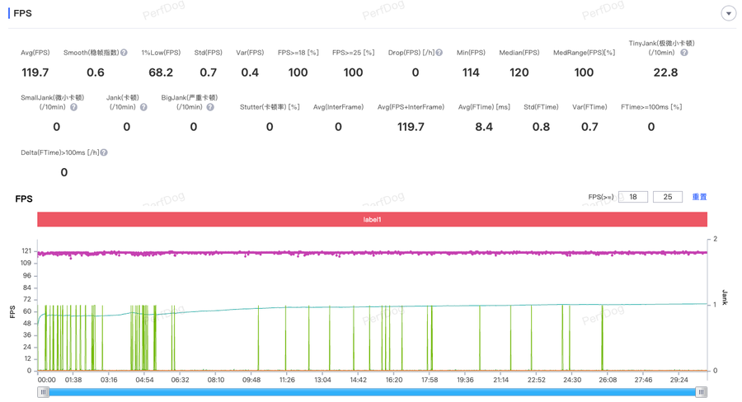The height and width of the screenshot is (402, 742).
Task: Click help icon beside Delta(FTime)>100ms
Action: (x=104, y=152)
